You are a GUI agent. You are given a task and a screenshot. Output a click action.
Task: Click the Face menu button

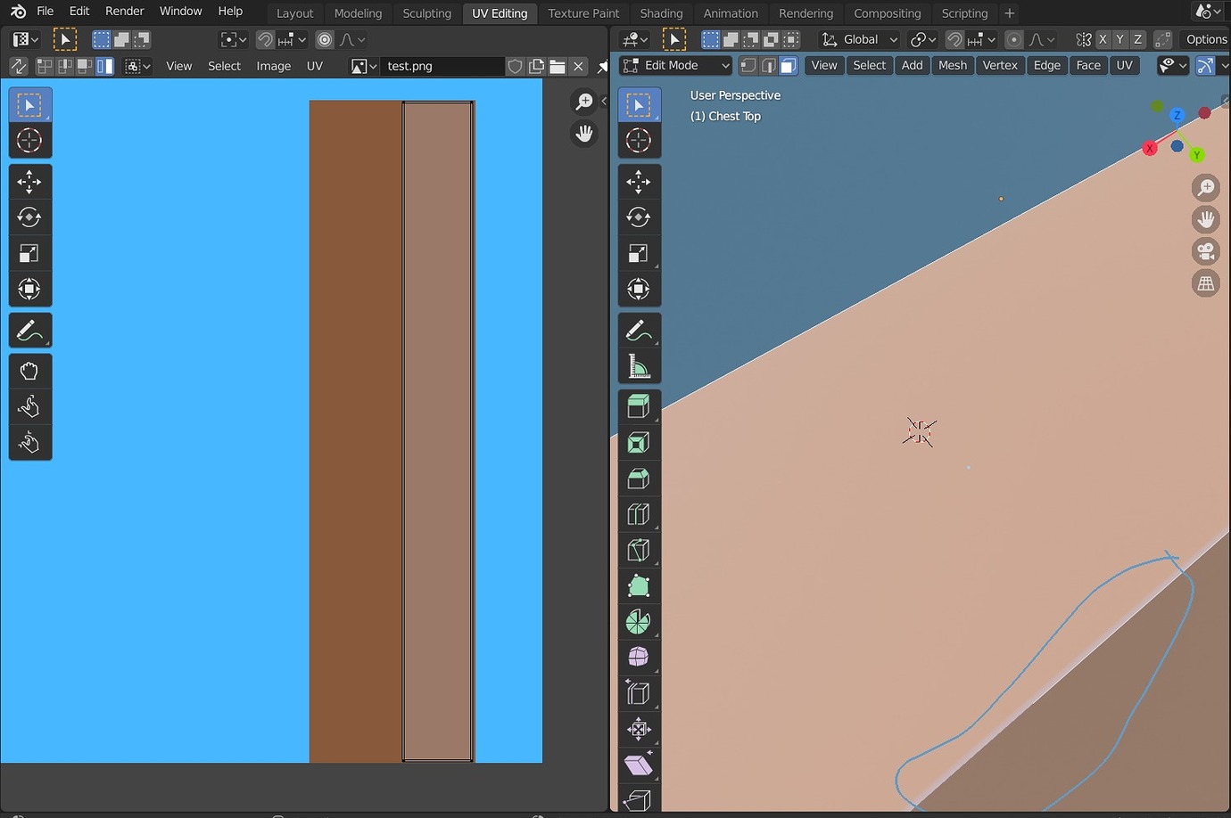point(1088,65)
